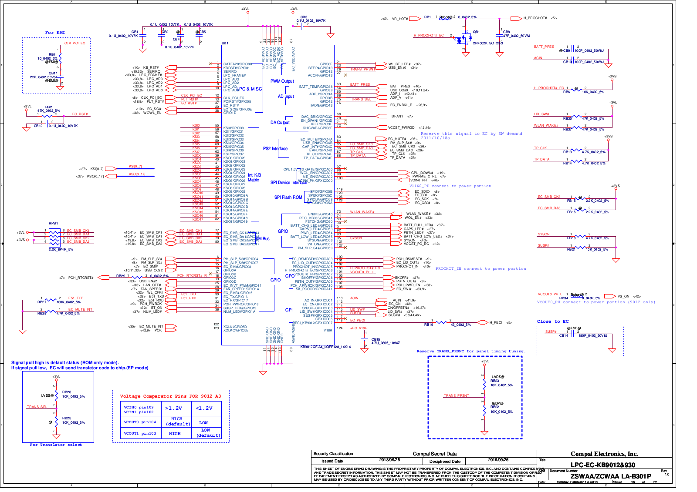Select the KSI[0..7] bus port
The height and width of the screenshot is (492, 697).
pos(110,169)
